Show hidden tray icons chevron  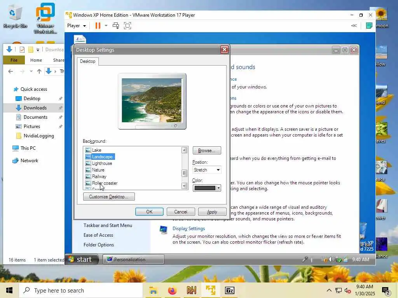329,290
